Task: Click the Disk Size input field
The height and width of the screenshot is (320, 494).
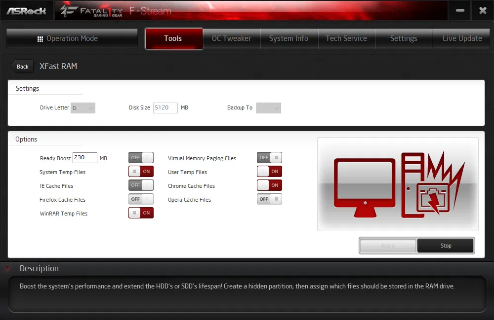Action: [x=165, y=108]
